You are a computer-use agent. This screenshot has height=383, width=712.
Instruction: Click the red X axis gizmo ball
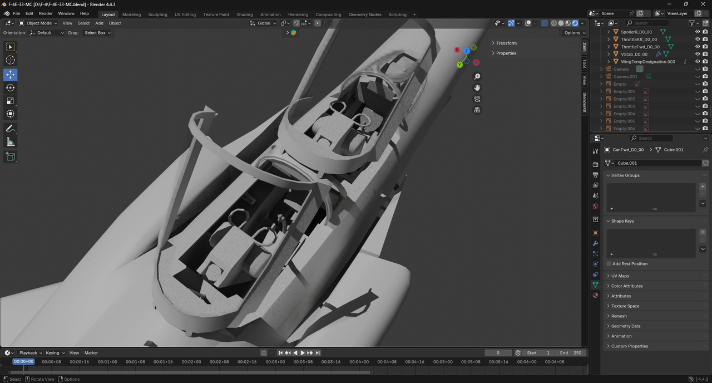[x=457, y=50]
